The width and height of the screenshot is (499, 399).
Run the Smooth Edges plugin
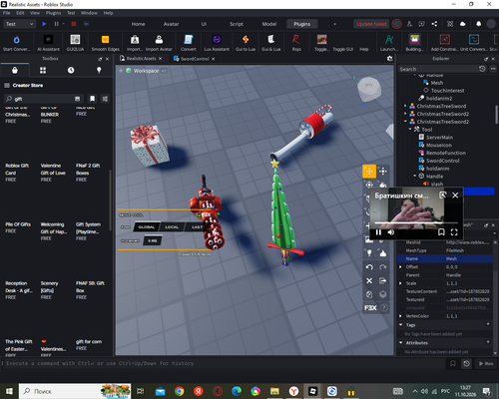pyautogui.click(x=105, y=40)
